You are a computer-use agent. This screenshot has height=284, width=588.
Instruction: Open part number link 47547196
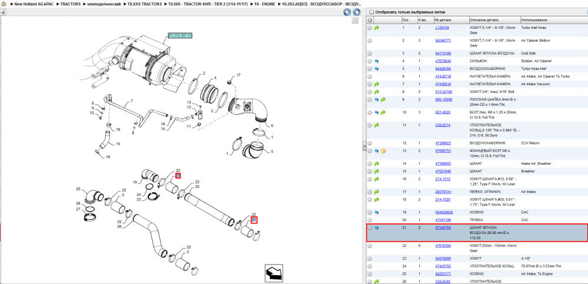click(443, 220)
